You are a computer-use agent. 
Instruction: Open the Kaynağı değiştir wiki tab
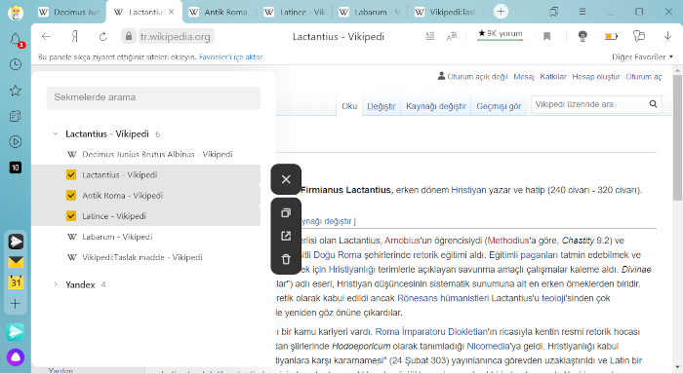[436, 106]
